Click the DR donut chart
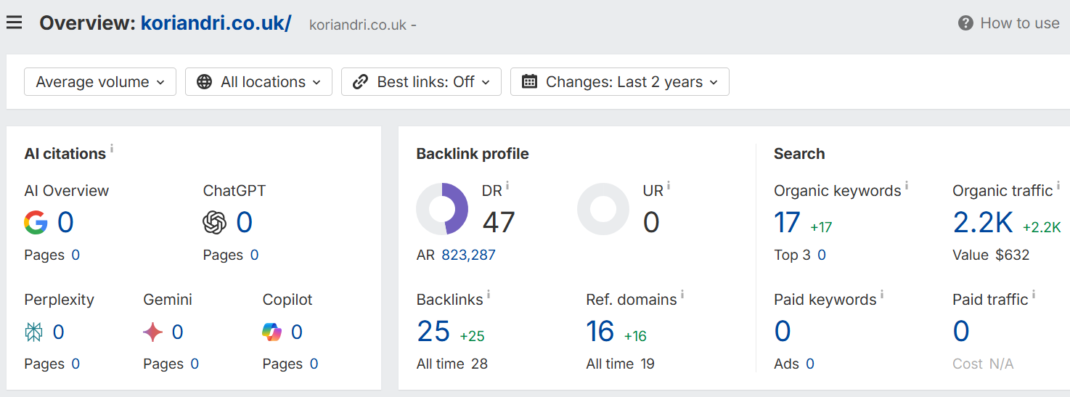This screenshot has width=1070, height=397. (442, 209)
